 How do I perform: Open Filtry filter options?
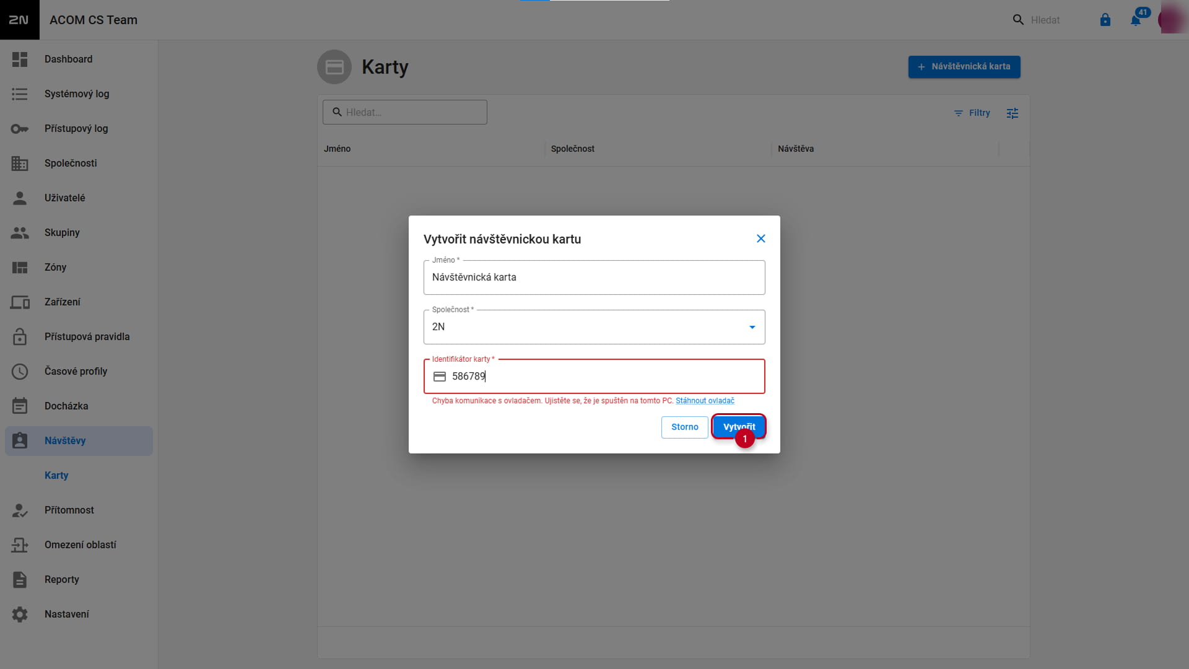972,113
